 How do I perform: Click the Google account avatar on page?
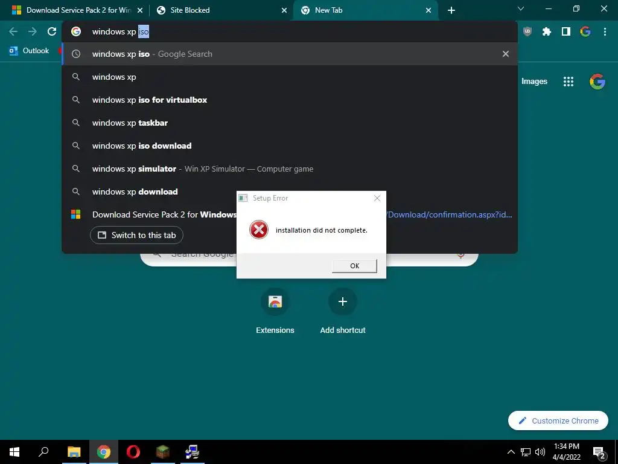tap(597, 82)
